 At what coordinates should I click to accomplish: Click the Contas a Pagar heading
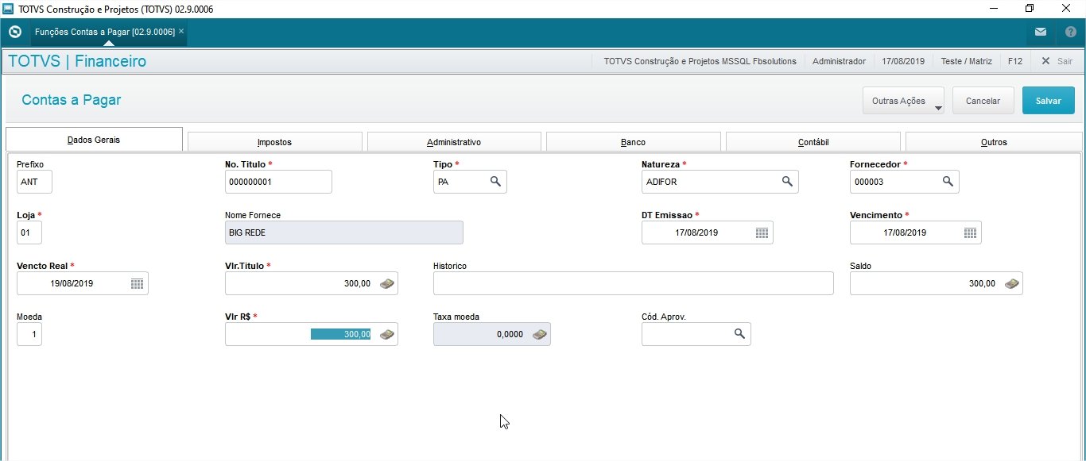click(72, 100)
